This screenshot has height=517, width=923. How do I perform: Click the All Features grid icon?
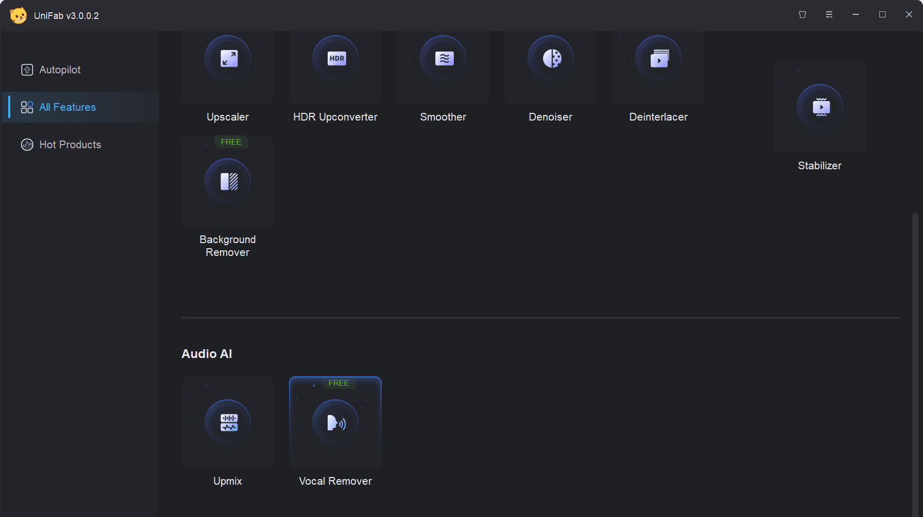pyautogui.click(x=27, y=107)
